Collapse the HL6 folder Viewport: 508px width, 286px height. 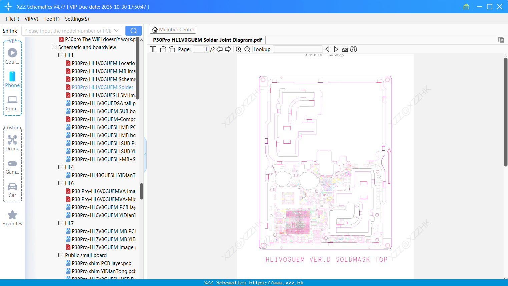click(61, 183)
